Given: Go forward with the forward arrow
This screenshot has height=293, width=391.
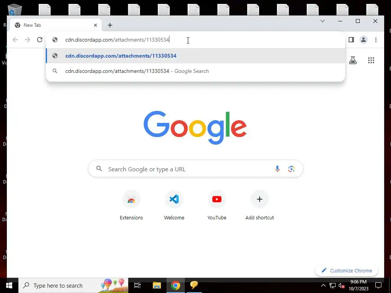Looking at the screenshot, I should 27,40.
